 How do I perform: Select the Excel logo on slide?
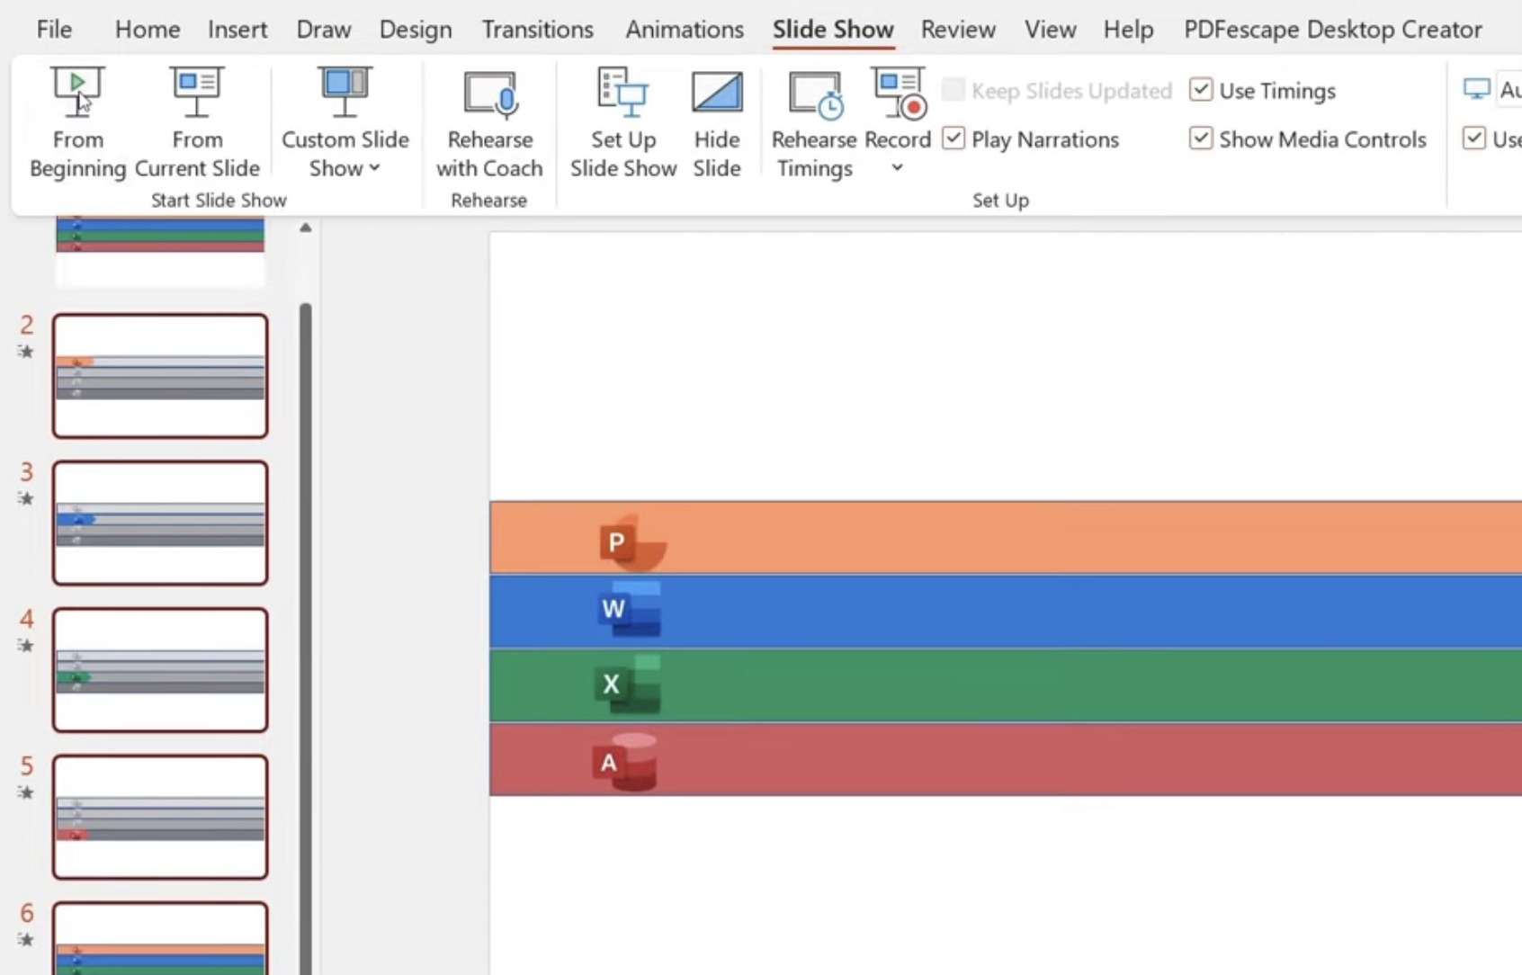[x=628, y=684]
